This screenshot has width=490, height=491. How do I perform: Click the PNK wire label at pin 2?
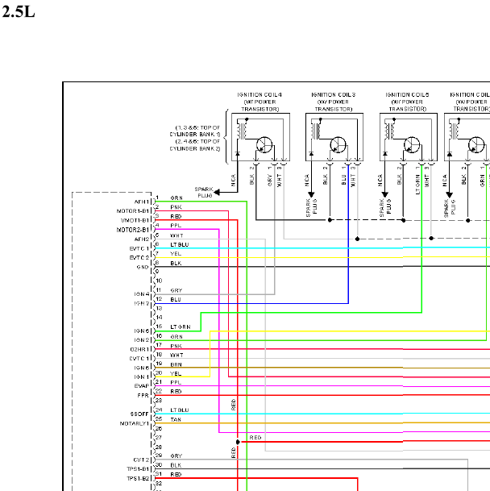point(176,207)
